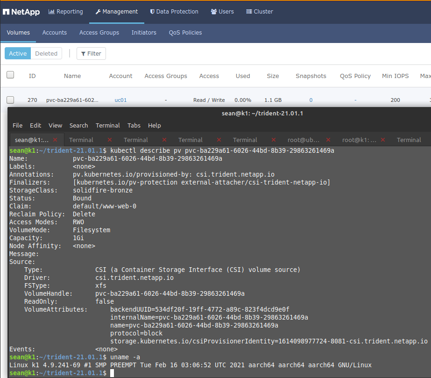The image size is (431, 378).
Task: Open the Cluster menu
Action: point(260,12)
